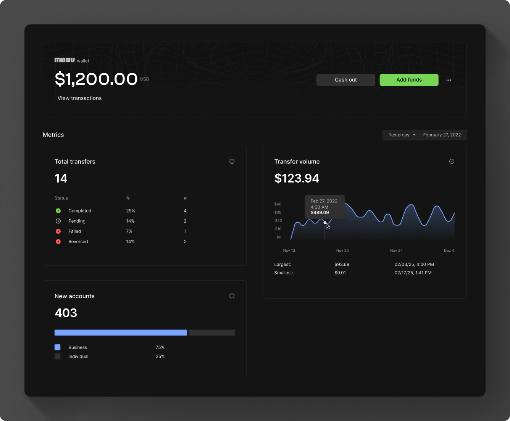
Task: Click the date 02/03/25, 4:00 PM
Action: point(414,264)
